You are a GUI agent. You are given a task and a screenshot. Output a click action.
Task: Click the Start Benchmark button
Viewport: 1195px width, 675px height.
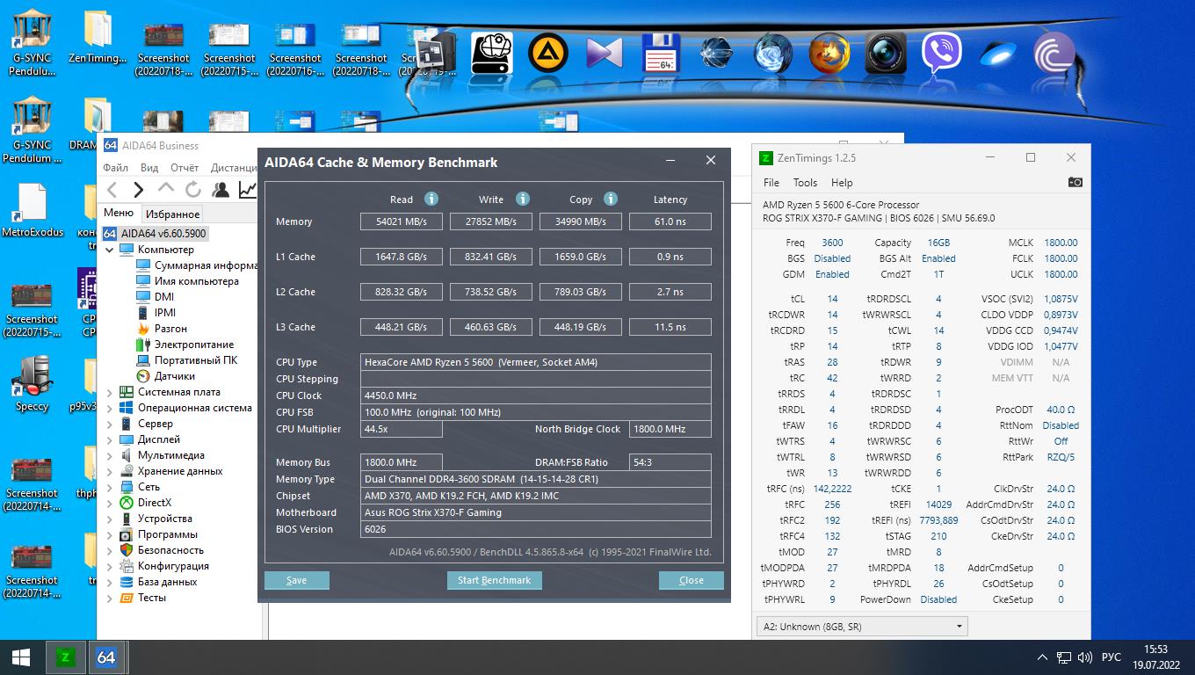click(x=495, y=580)
